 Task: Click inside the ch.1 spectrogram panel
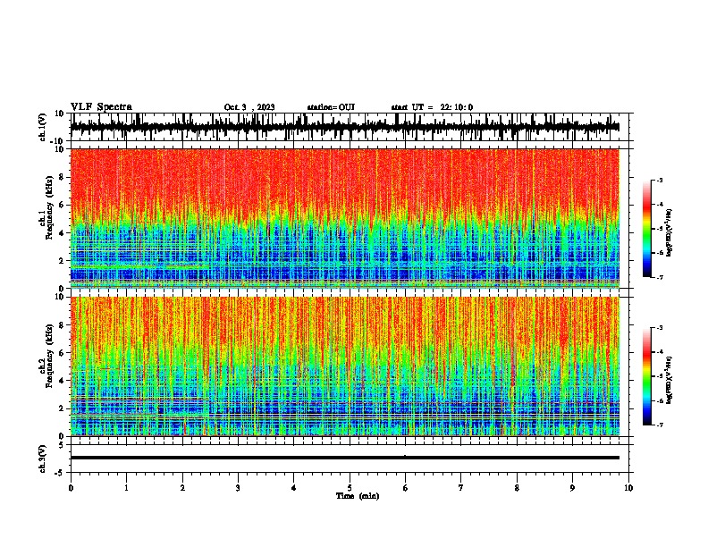coord(345,218)
